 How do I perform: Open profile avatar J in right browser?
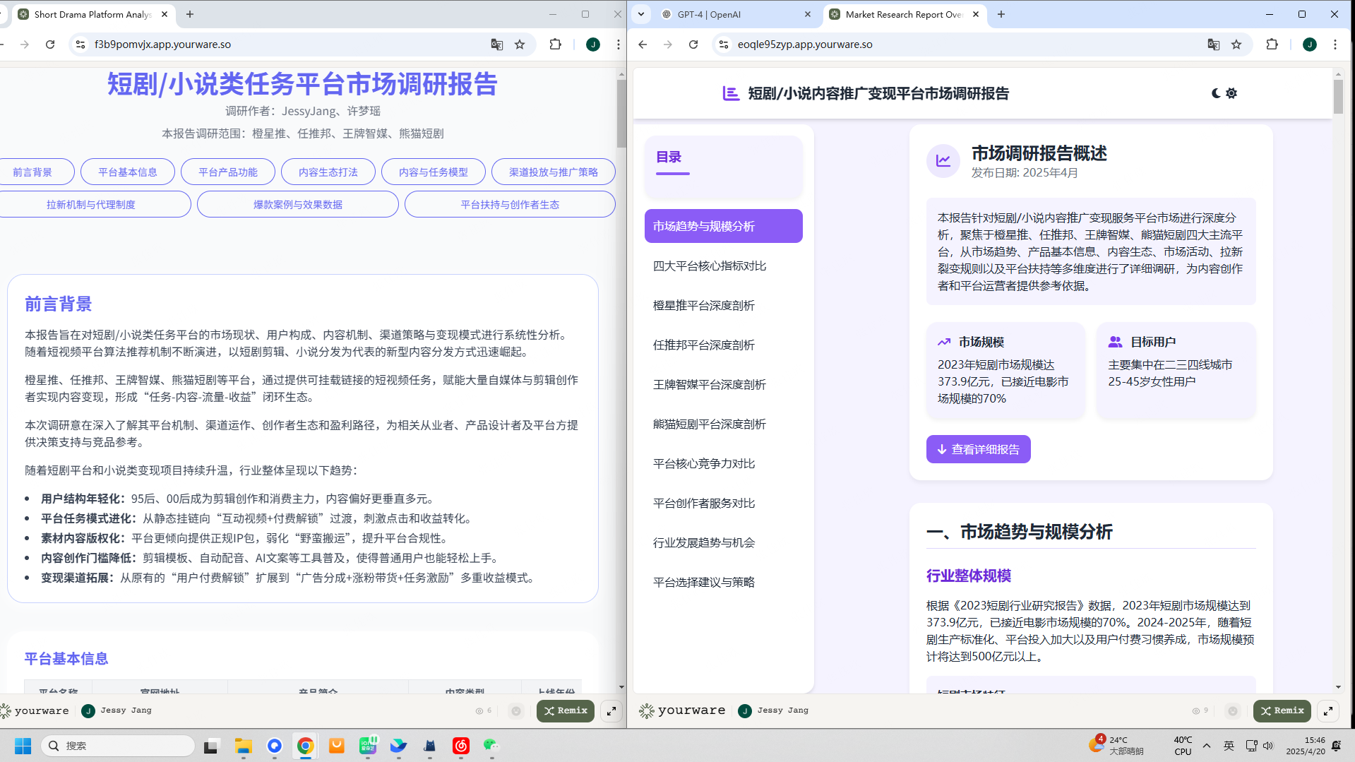(x=1310, y=44)
